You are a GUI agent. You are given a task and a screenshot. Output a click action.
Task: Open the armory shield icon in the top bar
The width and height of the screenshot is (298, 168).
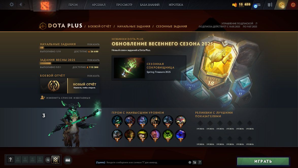click(x=270, y=5)
